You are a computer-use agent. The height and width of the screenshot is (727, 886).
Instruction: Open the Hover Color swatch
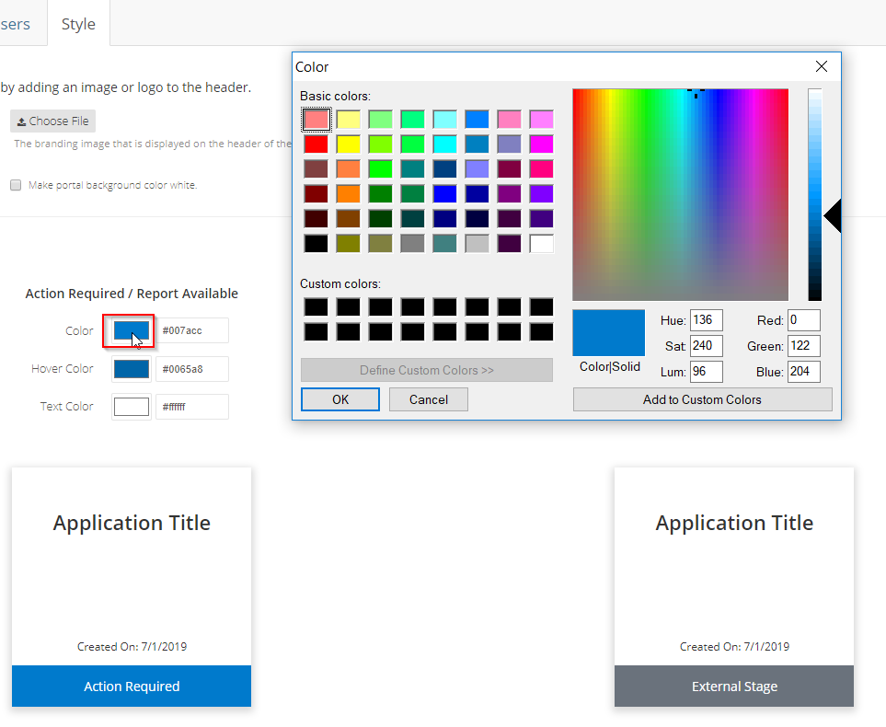131,369
